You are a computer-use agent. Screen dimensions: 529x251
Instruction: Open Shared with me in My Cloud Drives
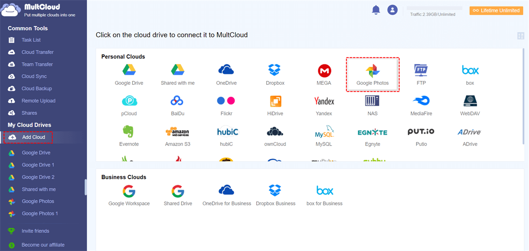[38, 189]
